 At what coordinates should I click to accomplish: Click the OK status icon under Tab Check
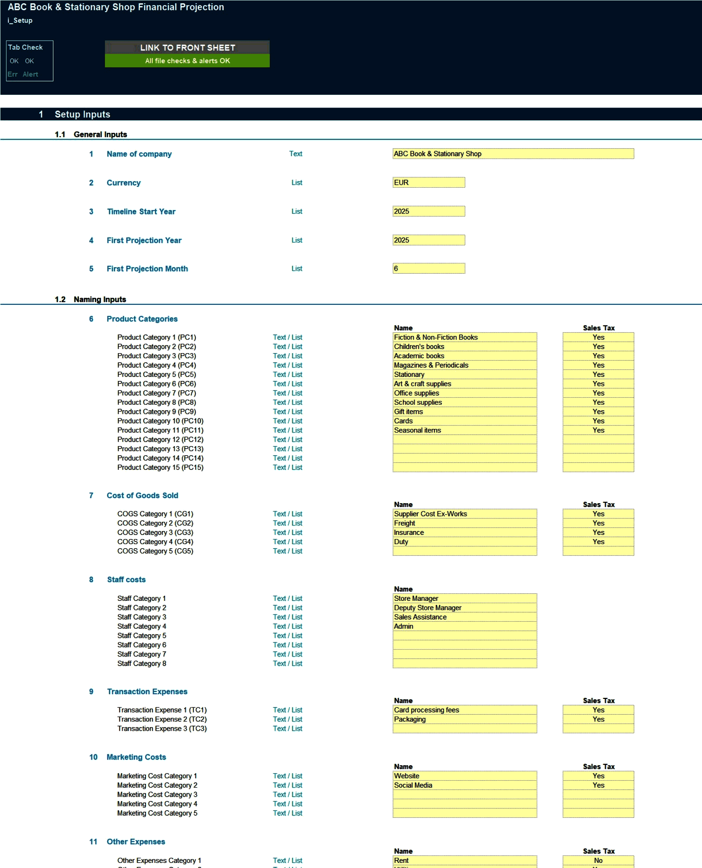click(16, 61)
